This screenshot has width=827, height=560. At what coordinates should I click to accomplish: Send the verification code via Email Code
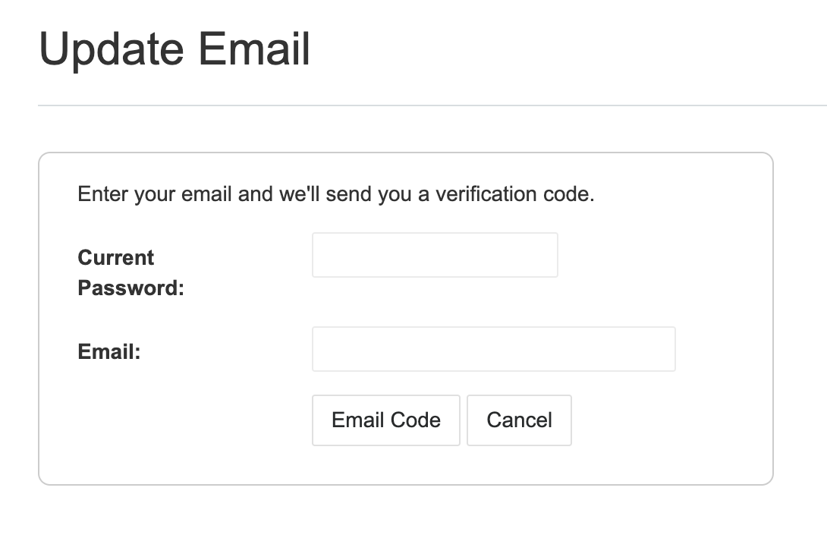pyautogui.click(x=385, y=420)
